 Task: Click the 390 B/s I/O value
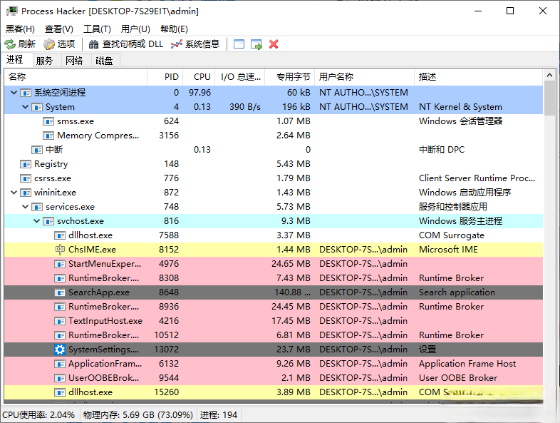(x=245, y=107)
